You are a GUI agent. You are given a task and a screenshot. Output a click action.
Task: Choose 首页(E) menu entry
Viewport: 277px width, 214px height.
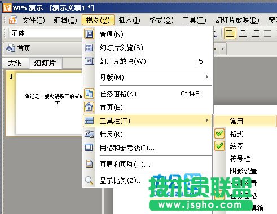point(148,107)
